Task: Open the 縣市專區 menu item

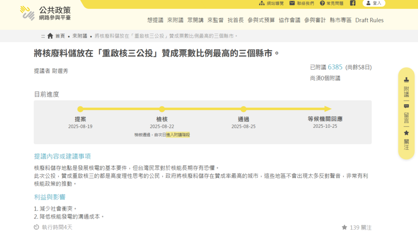Action: coord(341,20)
